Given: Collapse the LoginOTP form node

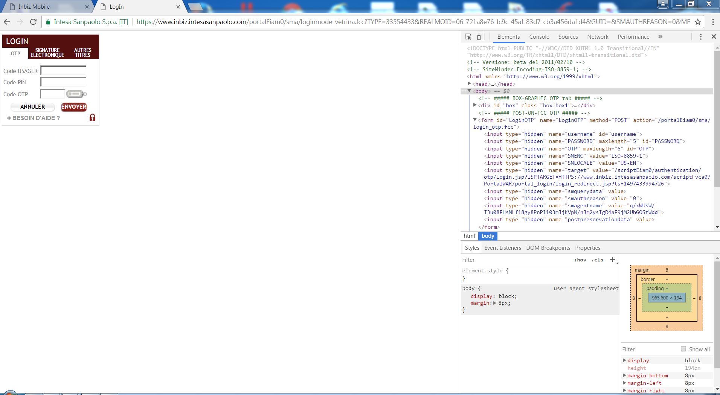Looking at the screenshot, I should [475, 120].
